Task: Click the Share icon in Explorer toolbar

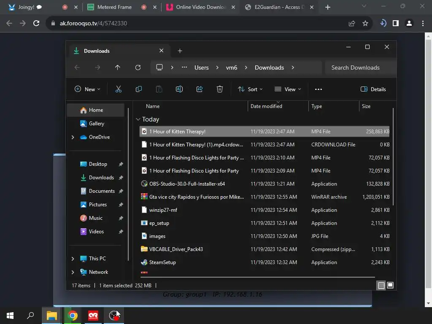Action: 200,89
